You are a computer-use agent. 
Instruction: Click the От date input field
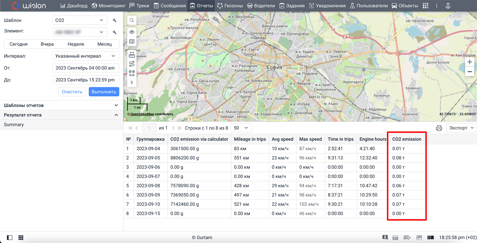[x=86, y=68]
